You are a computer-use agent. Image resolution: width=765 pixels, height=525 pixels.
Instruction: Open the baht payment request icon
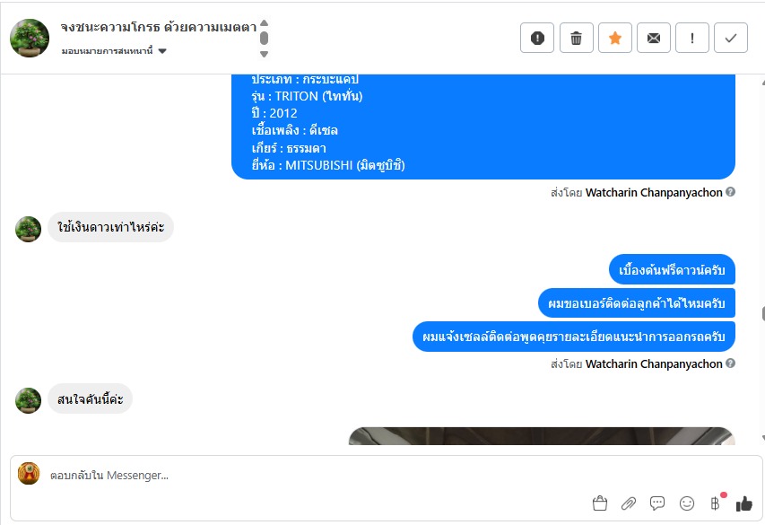[717, 503]
